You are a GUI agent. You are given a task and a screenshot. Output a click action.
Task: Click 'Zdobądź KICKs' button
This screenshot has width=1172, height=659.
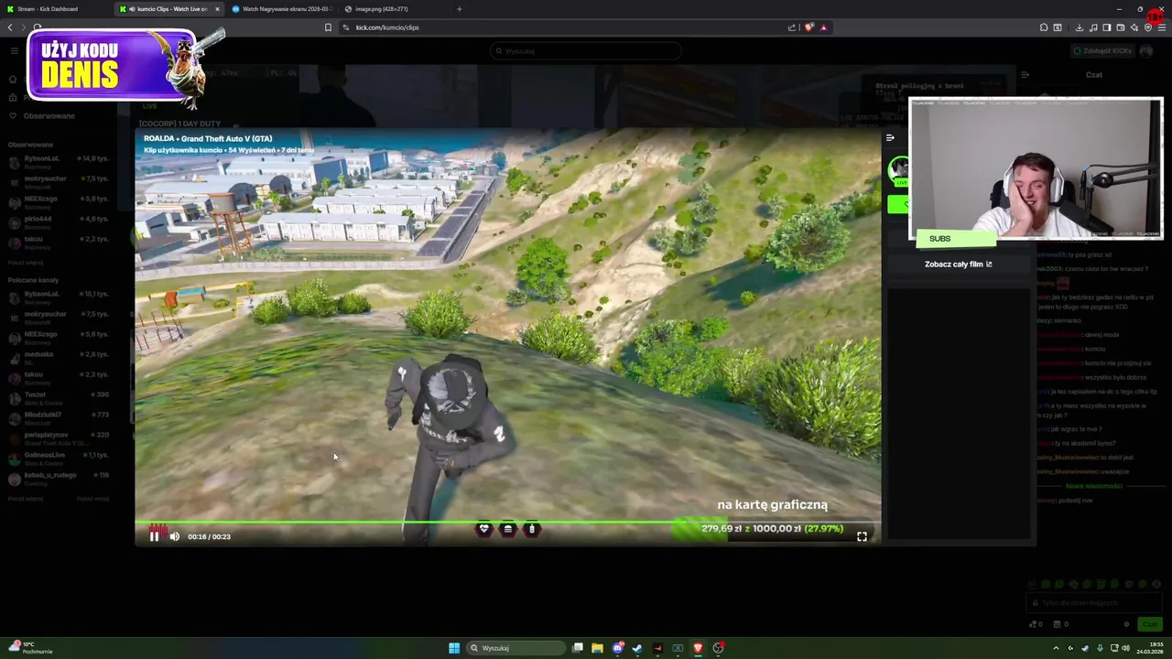click(x=1101, y=51)
